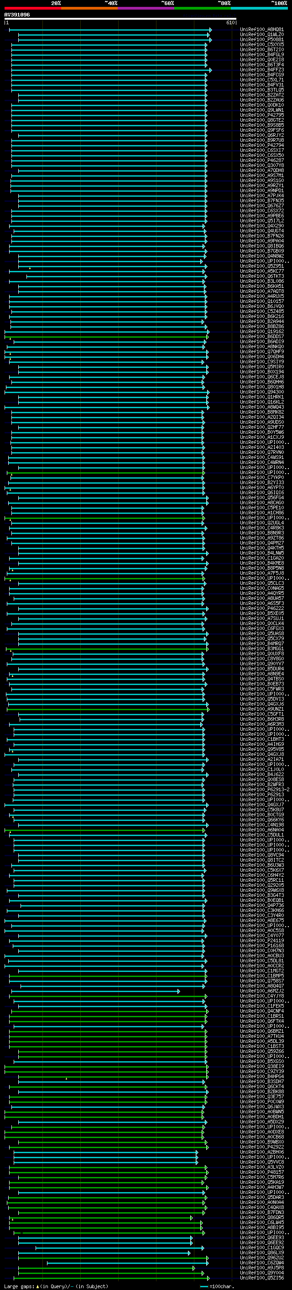Select the UniRef100_Q94300 label
The width and height of the screenshot is (292, 1290).
tap(261, 392)
